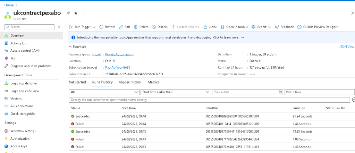The width and height of the screenshot is (355, 153).
Task: Click the Identifier column header
Action: point(212,108)
